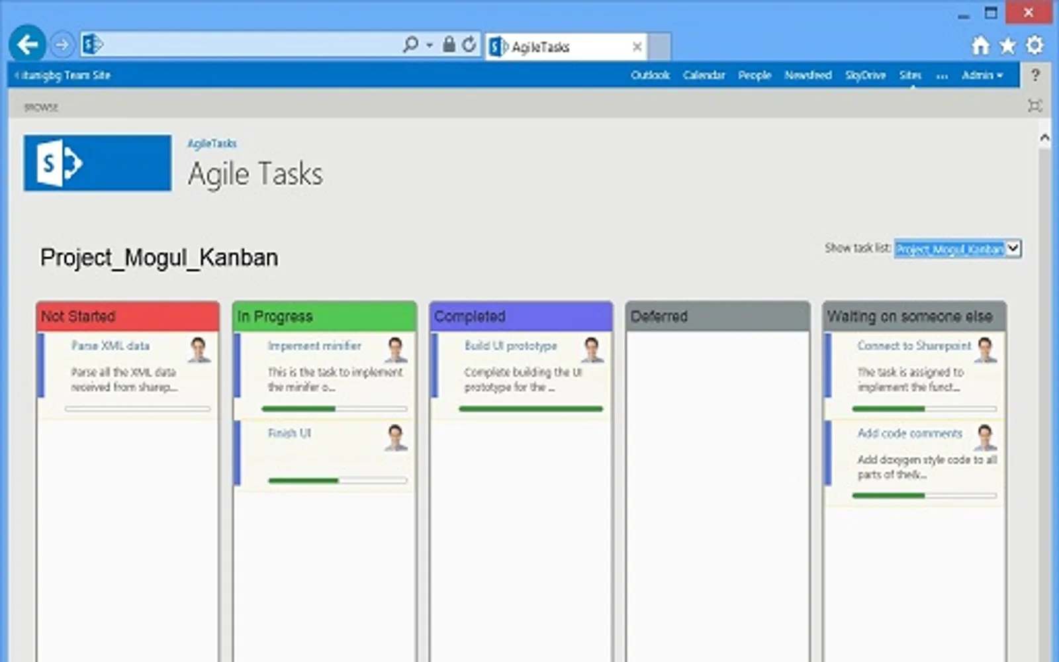This screenshot has height=662, width=1059.
Task: Open the Implement minifier task link
Action: coord(314,346)
